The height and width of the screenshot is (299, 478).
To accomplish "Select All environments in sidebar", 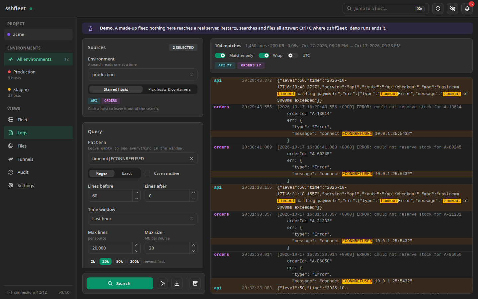I will click(x=38, y=59).
